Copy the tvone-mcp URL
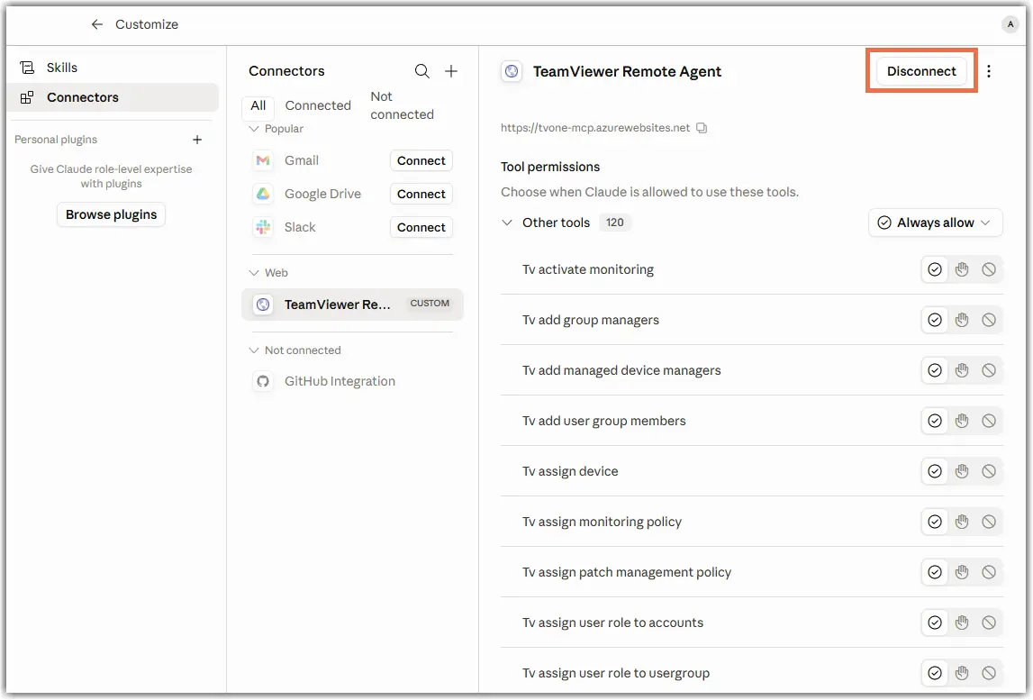 click(702, 128)
